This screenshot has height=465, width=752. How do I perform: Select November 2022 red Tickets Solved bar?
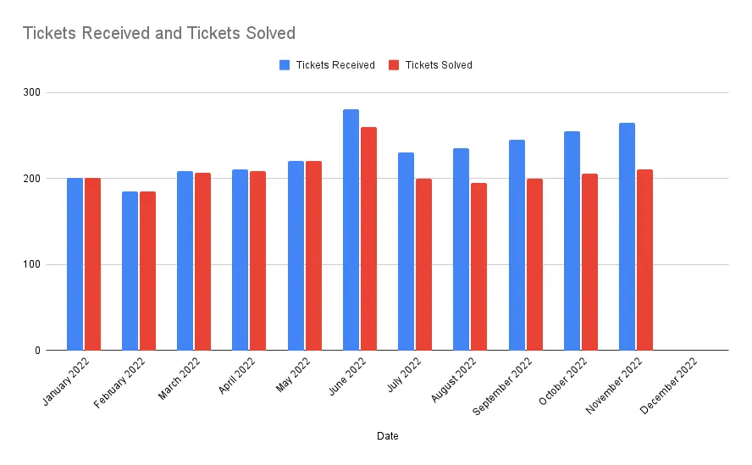point(644,259)
